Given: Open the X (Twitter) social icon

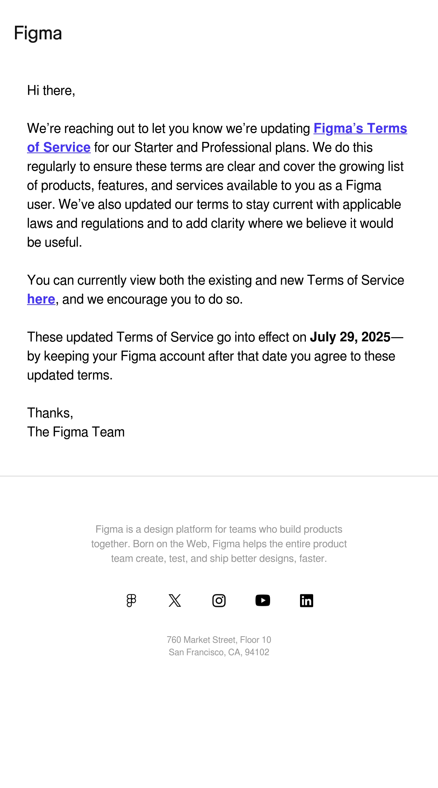Looking at the screenshot, I should point(175,600).
